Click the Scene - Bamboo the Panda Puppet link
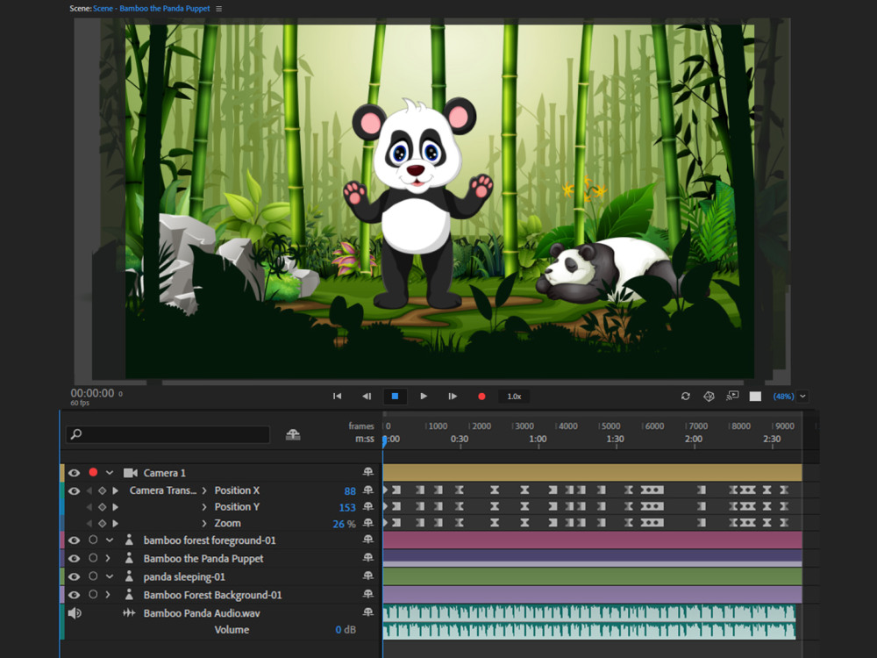Screen dimensions: 877x658 (152, 9)
